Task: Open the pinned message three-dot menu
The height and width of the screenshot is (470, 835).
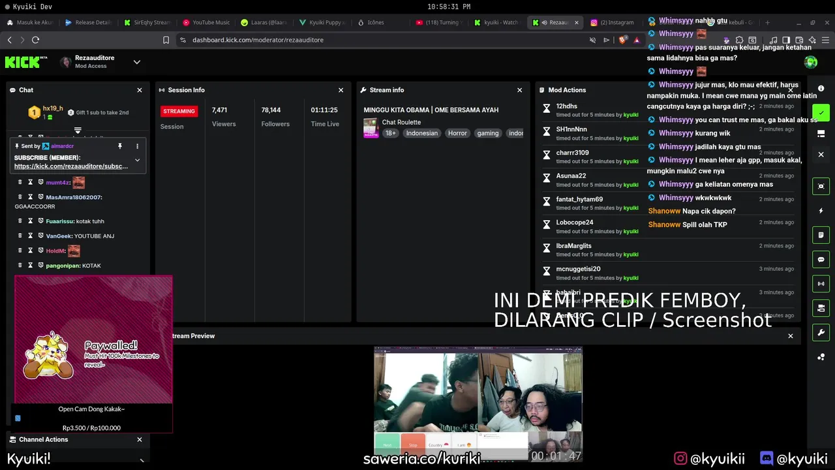Action: click(x=137, y=146)
